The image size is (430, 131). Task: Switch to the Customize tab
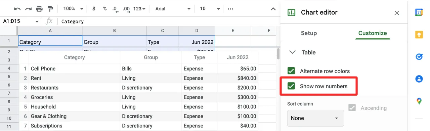[x=373, y=33]
